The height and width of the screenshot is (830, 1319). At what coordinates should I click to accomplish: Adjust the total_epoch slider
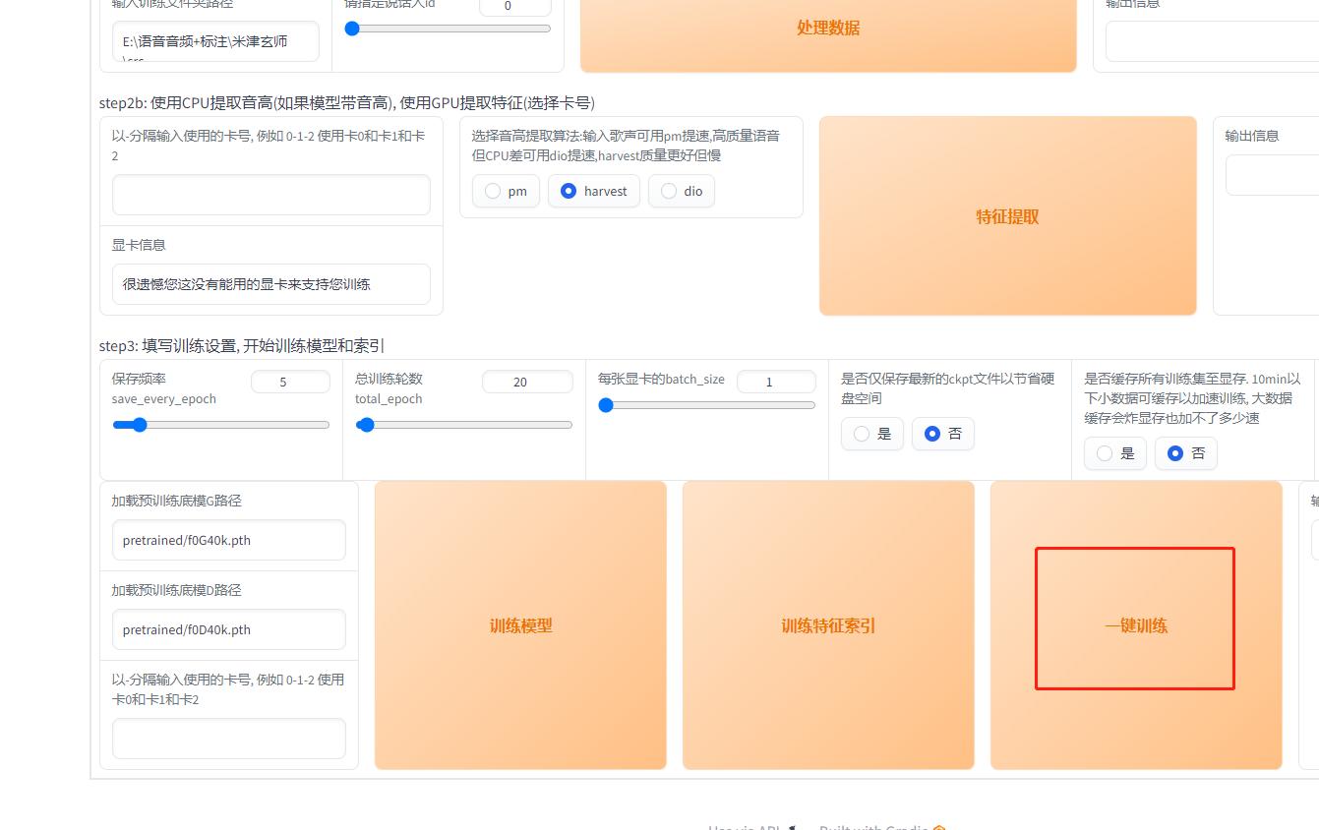(367, 425)
